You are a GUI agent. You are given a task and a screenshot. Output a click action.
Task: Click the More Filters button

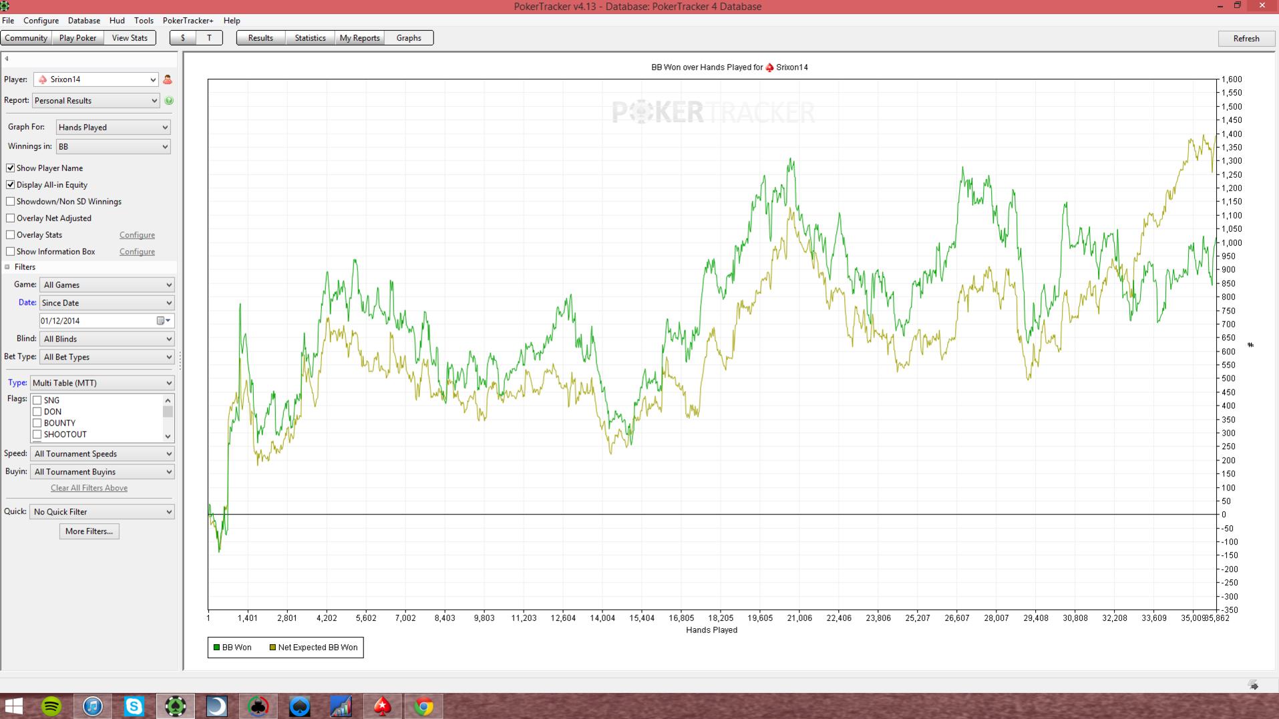click(89, 531)
